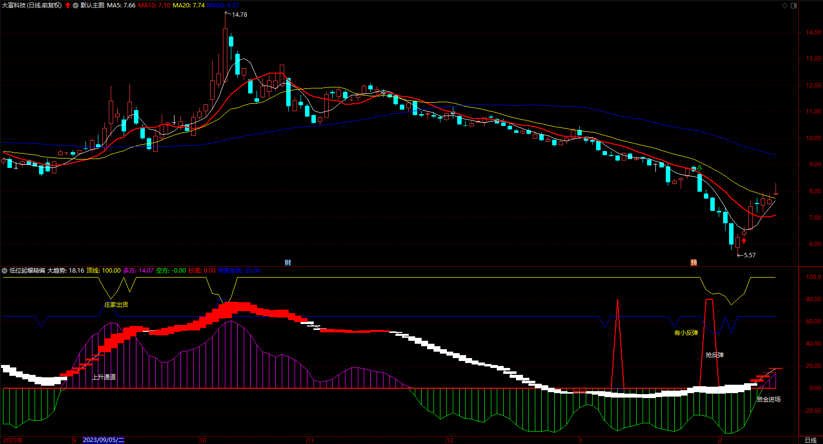
Task: Click the red buy arrow near 5.57 low
Action: click(x=744, y=241)
